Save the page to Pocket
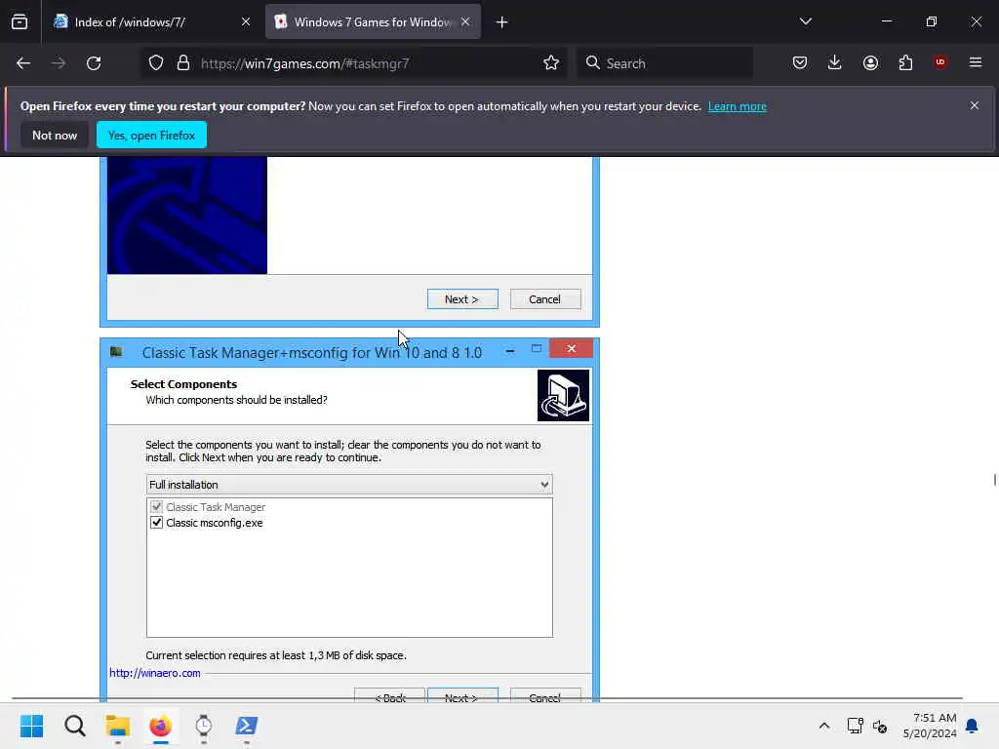 (x=800, y=63)
